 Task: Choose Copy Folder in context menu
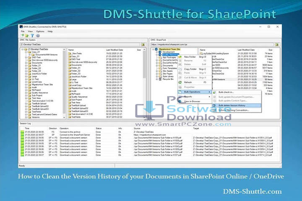tap(195, 69)
